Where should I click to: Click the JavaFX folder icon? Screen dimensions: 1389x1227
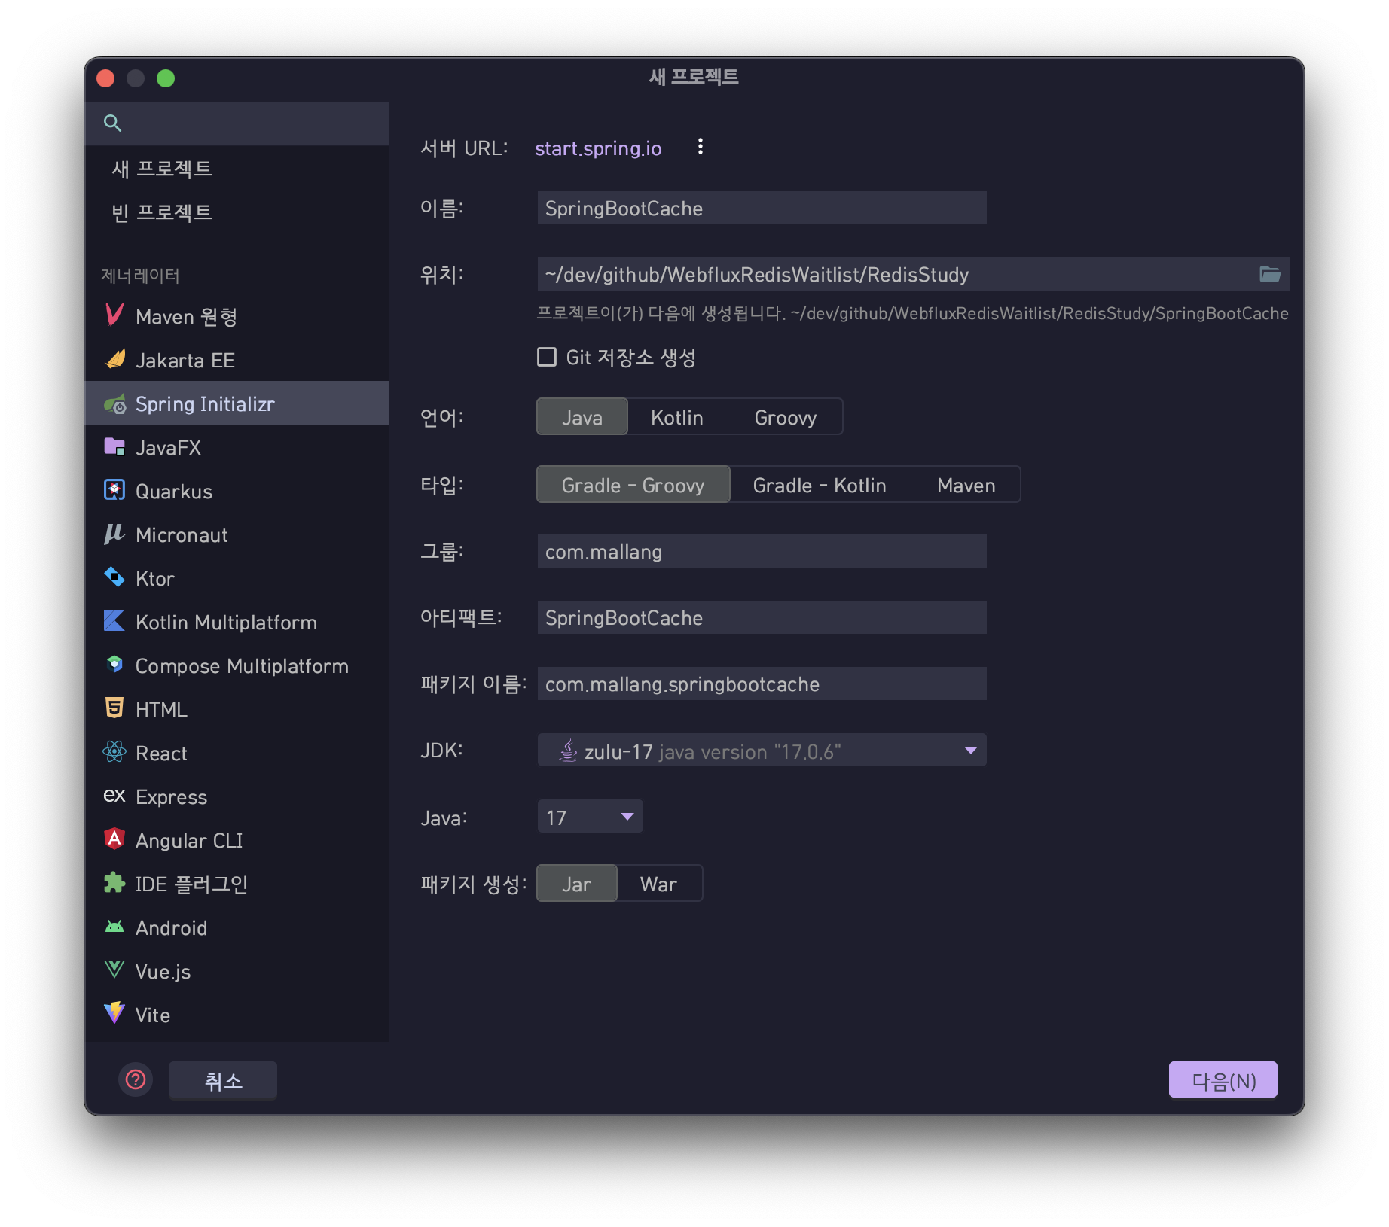coord(114,446)
